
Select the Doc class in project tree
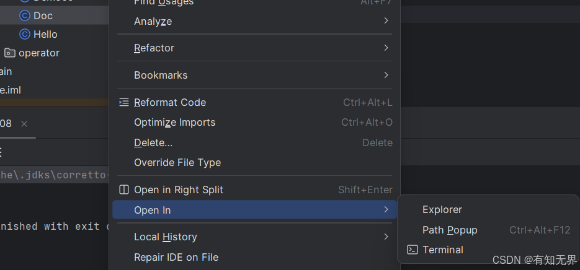click(43, 15)
